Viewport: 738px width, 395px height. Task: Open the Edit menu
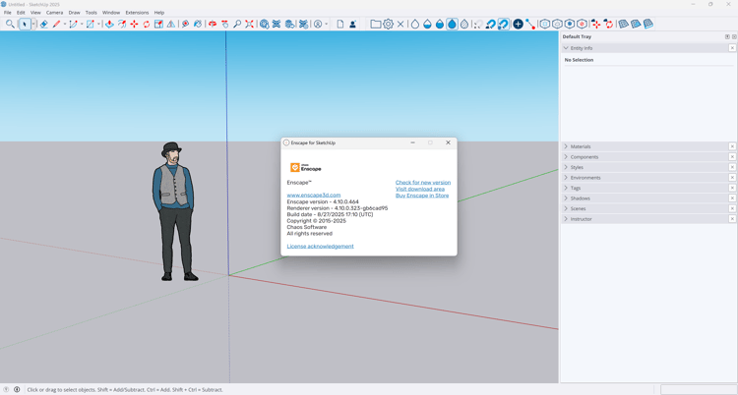click(22, 13)
